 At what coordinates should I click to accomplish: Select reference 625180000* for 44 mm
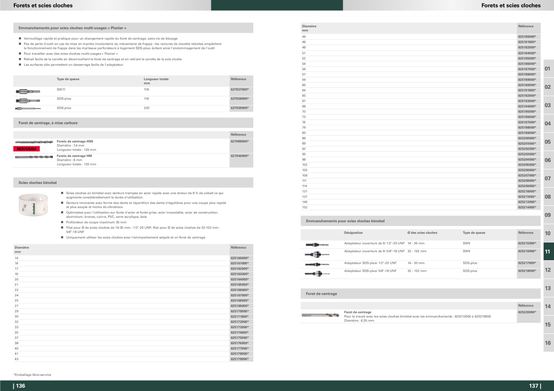[x=527, y=37]
